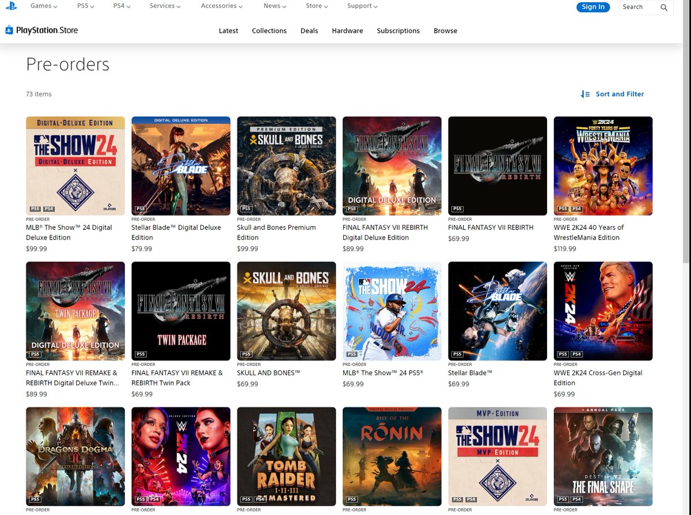
Task: Open WWE 2K24 40 Years of WrestleMania title link
Action: 589,232
